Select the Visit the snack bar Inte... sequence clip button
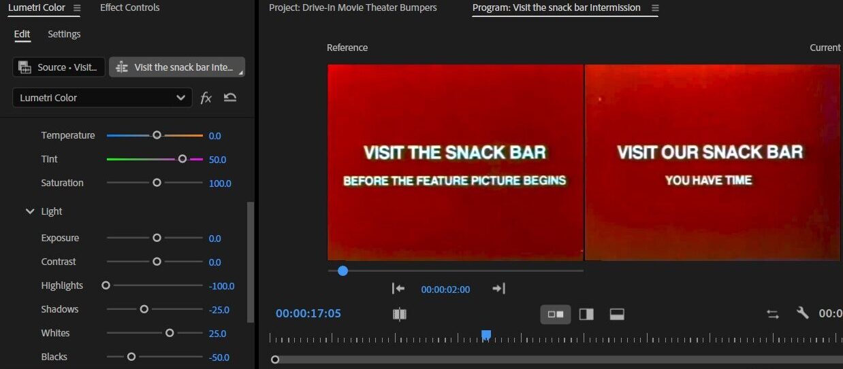 point(177,67)
